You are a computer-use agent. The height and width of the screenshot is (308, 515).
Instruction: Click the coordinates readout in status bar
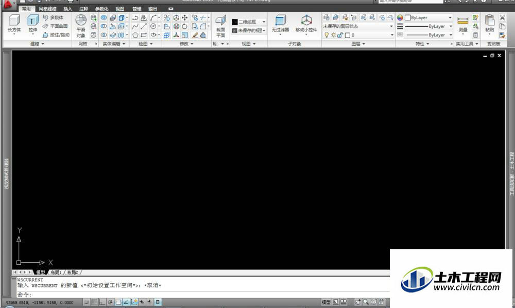[x=40, y=302]
